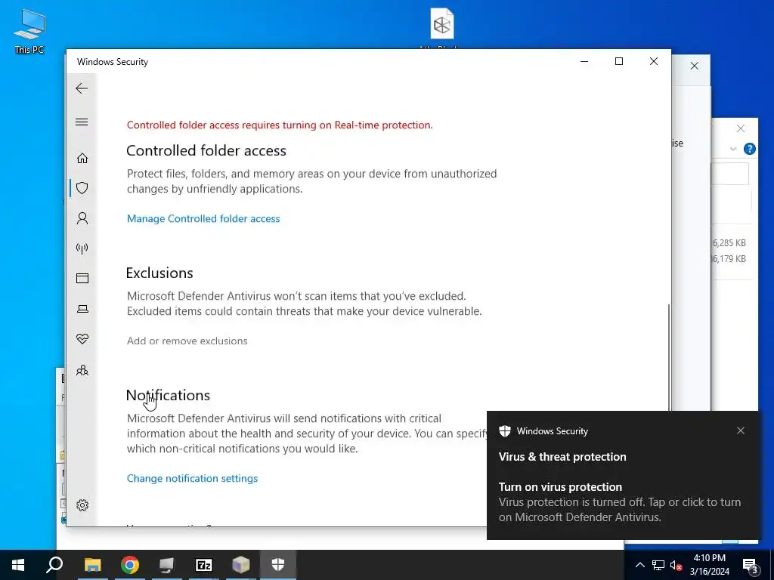This screenshot has height=580, width=774.
Task: Open Firewall & network protection icon
Action: tap(82, 248)
